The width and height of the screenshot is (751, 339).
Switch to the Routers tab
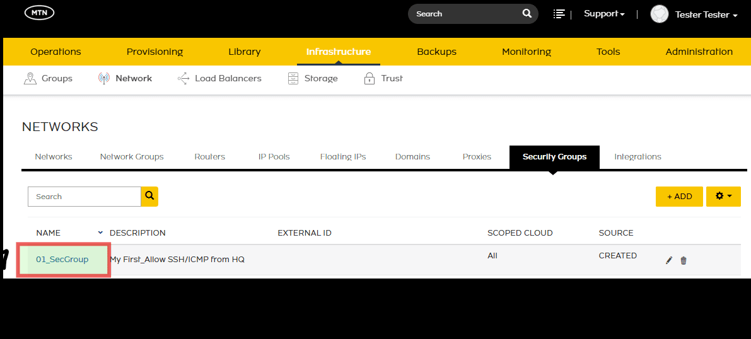click(x=210, y=157)
